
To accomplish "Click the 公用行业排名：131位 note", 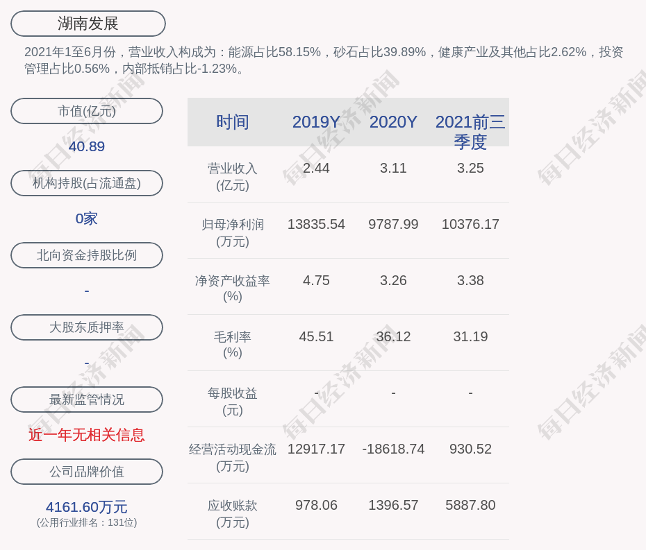I will tap(87, 522).
